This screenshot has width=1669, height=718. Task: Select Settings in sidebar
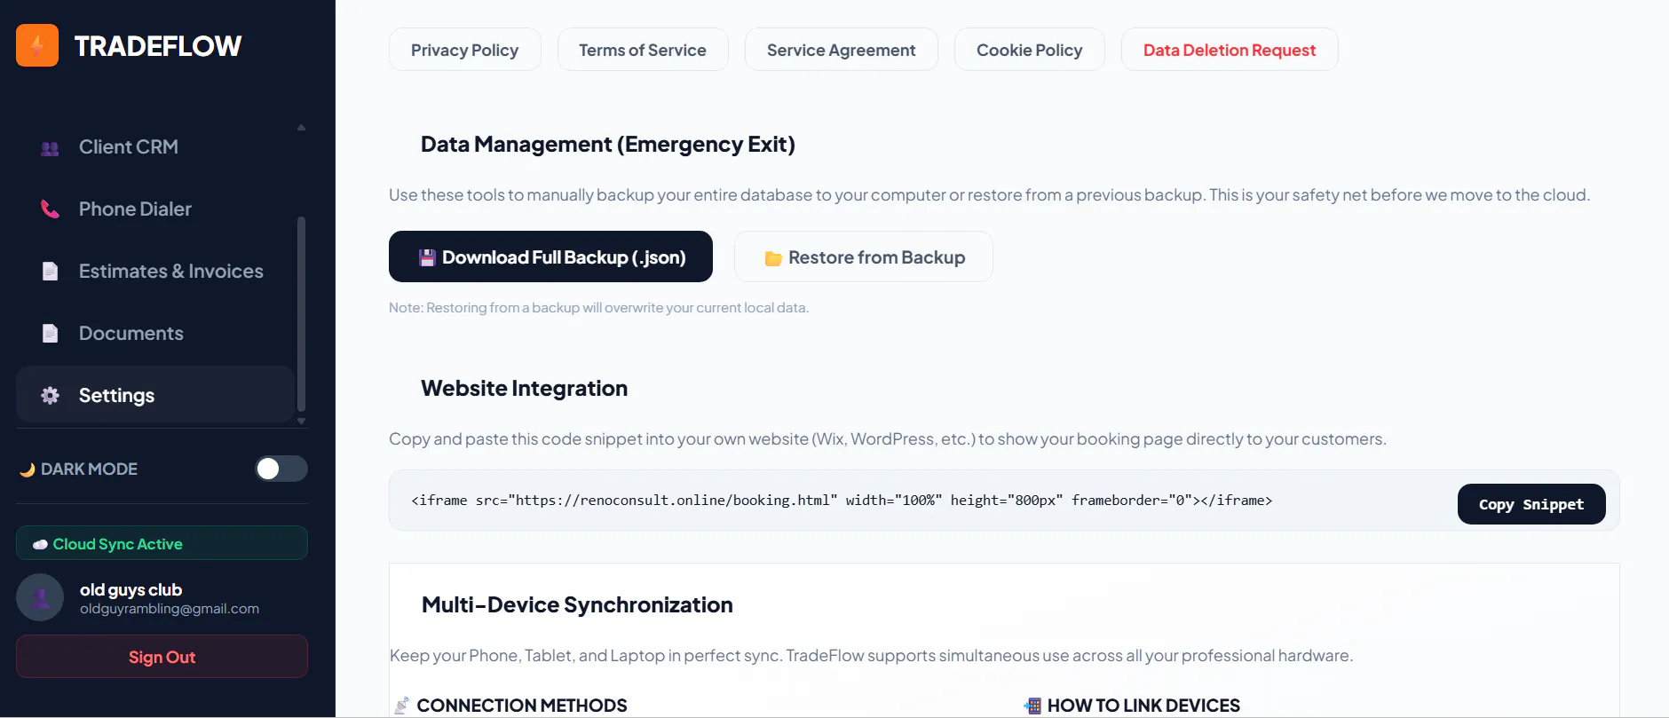154,395
